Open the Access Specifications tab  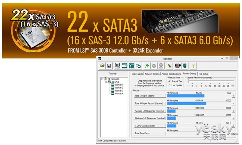tap(171, 74)
